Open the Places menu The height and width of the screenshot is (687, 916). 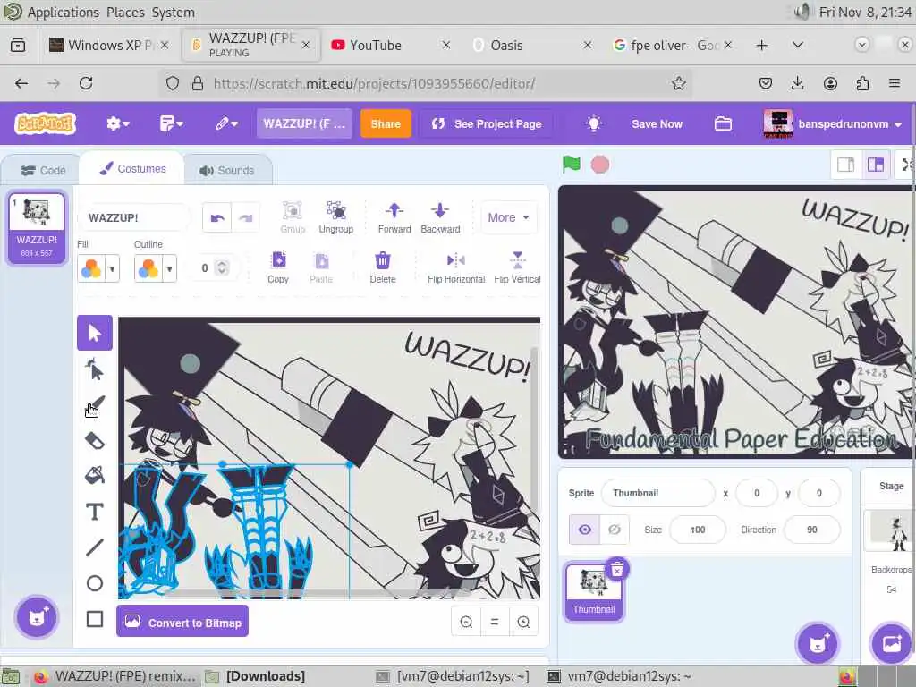pyautogui.click(x=125, y=12)
